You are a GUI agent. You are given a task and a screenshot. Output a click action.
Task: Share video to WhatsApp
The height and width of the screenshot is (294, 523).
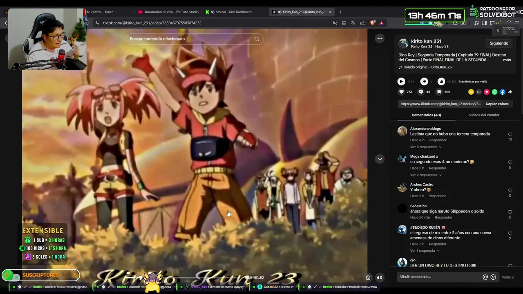coord(495,92)
